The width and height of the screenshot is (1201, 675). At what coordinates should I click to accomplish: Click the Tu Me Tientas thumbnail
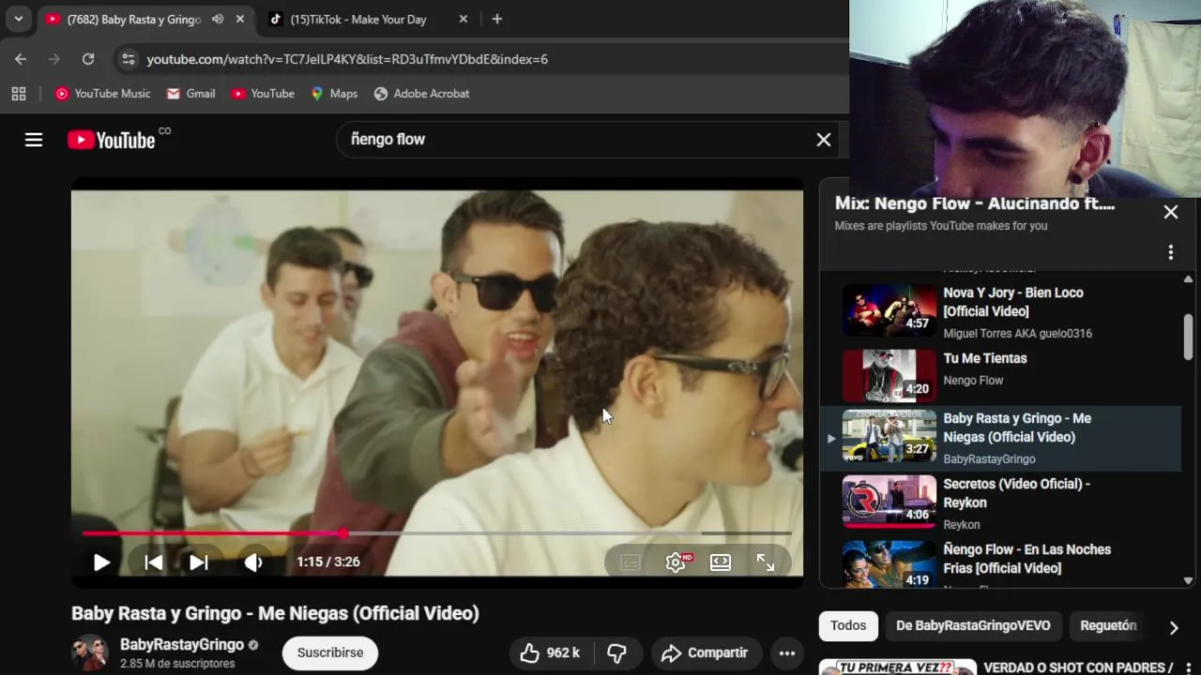(x=889, y=376)
